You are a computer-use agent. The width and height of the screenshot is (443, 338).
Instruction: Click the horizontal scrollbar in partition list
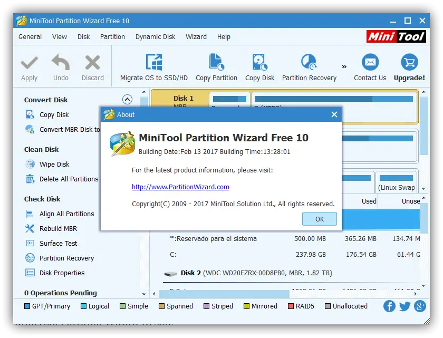pyautogui.click(x=224, y=294)
